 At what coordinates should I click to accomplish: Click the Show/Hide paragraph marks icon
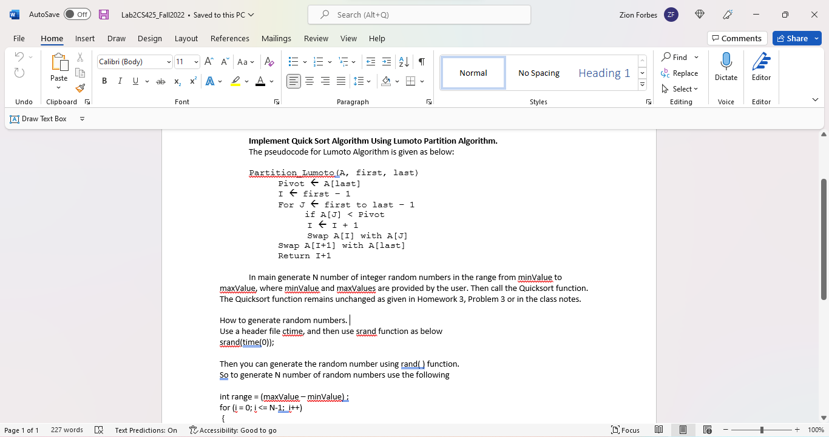[x=422, y=62]
